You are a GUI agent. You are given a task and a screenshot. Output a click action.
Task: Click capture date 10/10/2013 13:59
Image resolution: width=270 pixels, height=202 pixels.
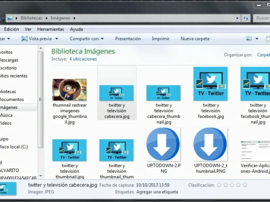[x=153, y=185]
